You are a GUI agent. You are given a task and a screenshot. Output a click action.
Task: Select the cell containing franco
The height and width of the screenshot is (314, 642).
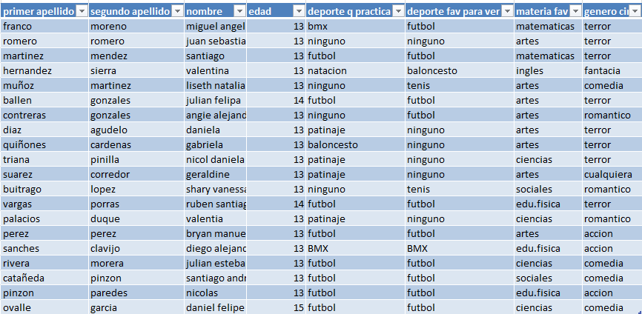tap(43, 26)
